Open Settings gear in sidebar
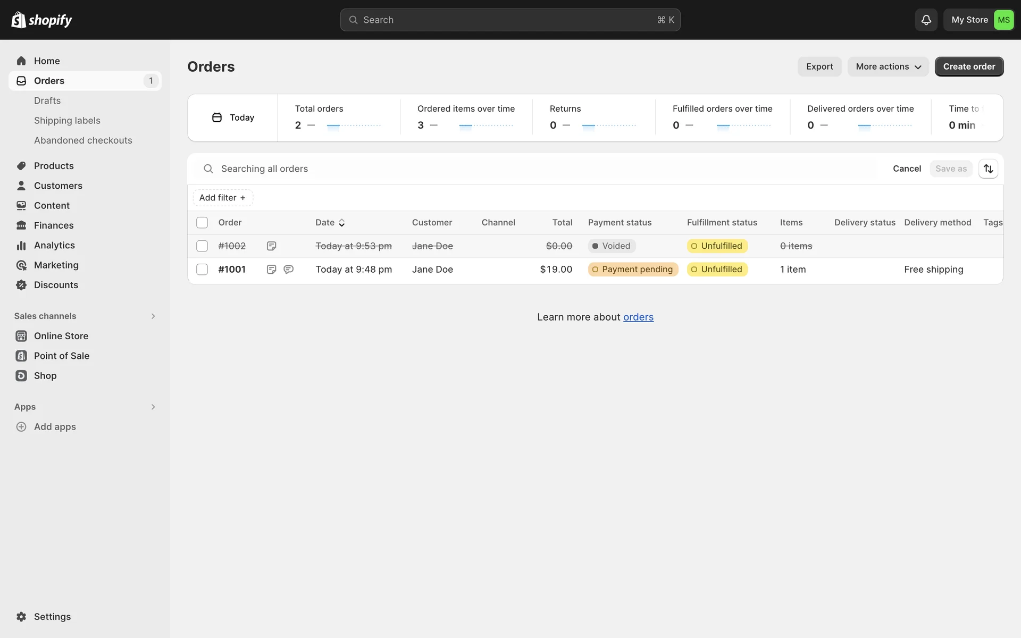 tap(21, 617)
